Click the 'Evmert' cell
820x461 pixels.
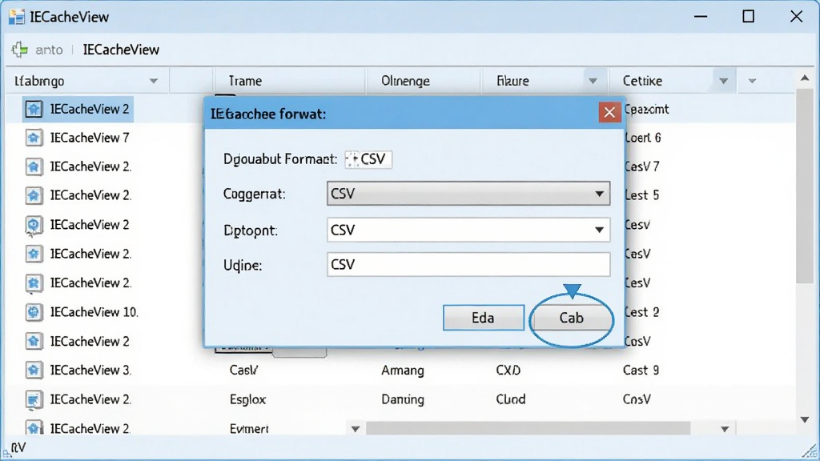pyautogui.click(x=249, y=429)
